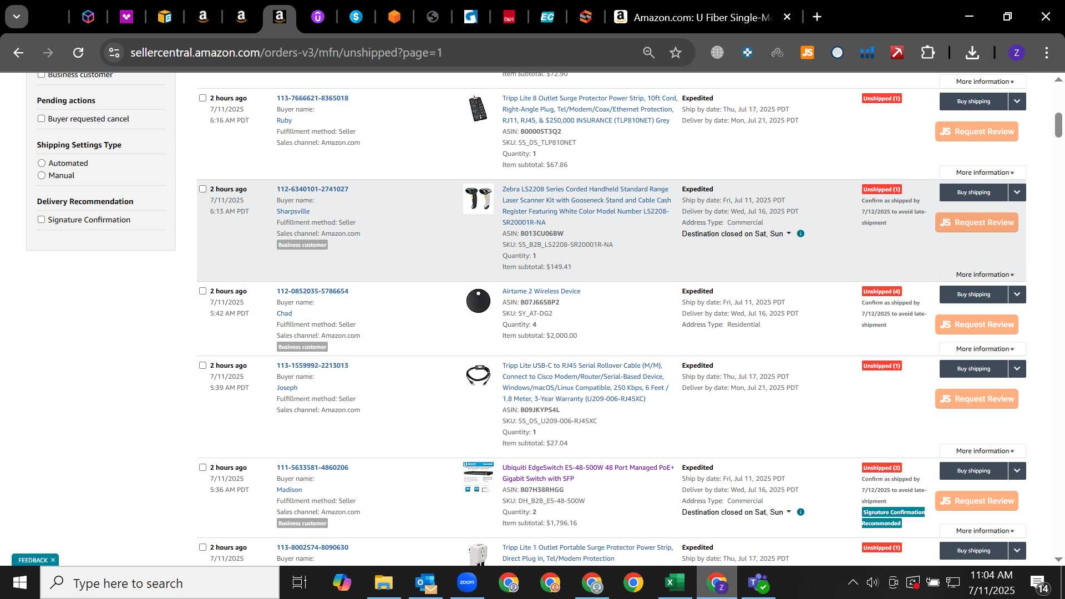Select the Automated shipping settings radio
The image size is (1065, 599).
42,163
